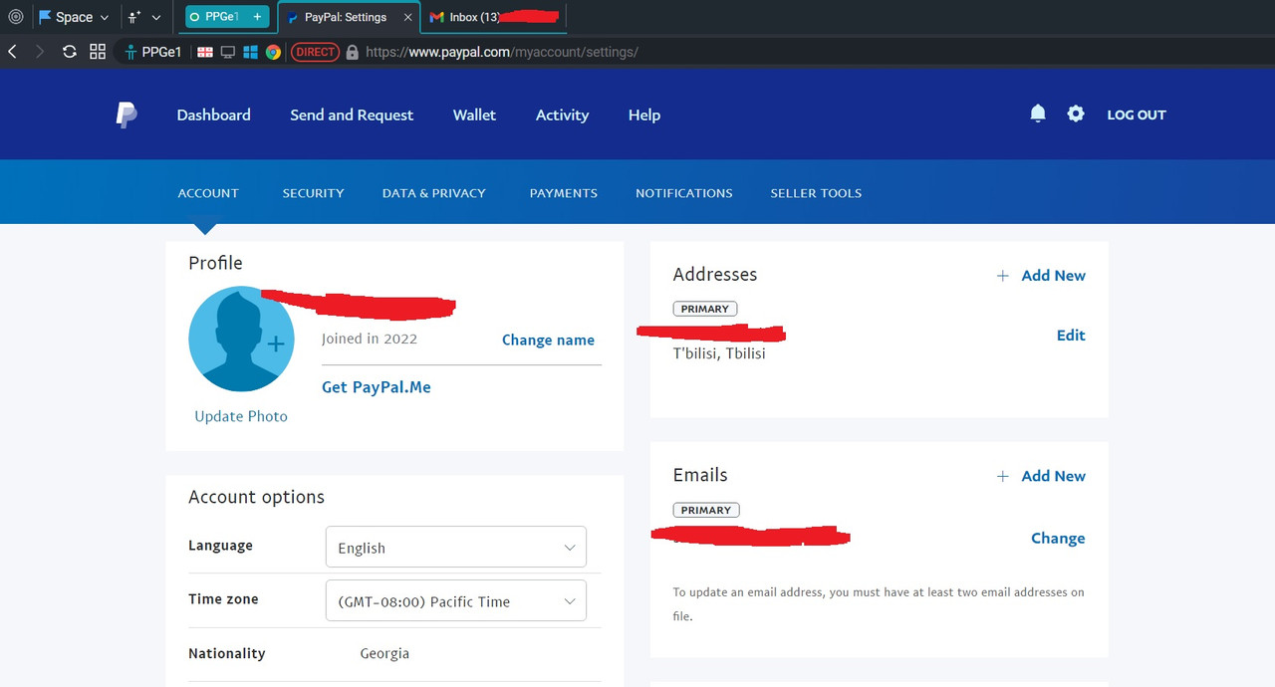Open the Help menu
The height and width of the screenshot is (687, 1275).
pyautogui.click(x=644, y=114)
